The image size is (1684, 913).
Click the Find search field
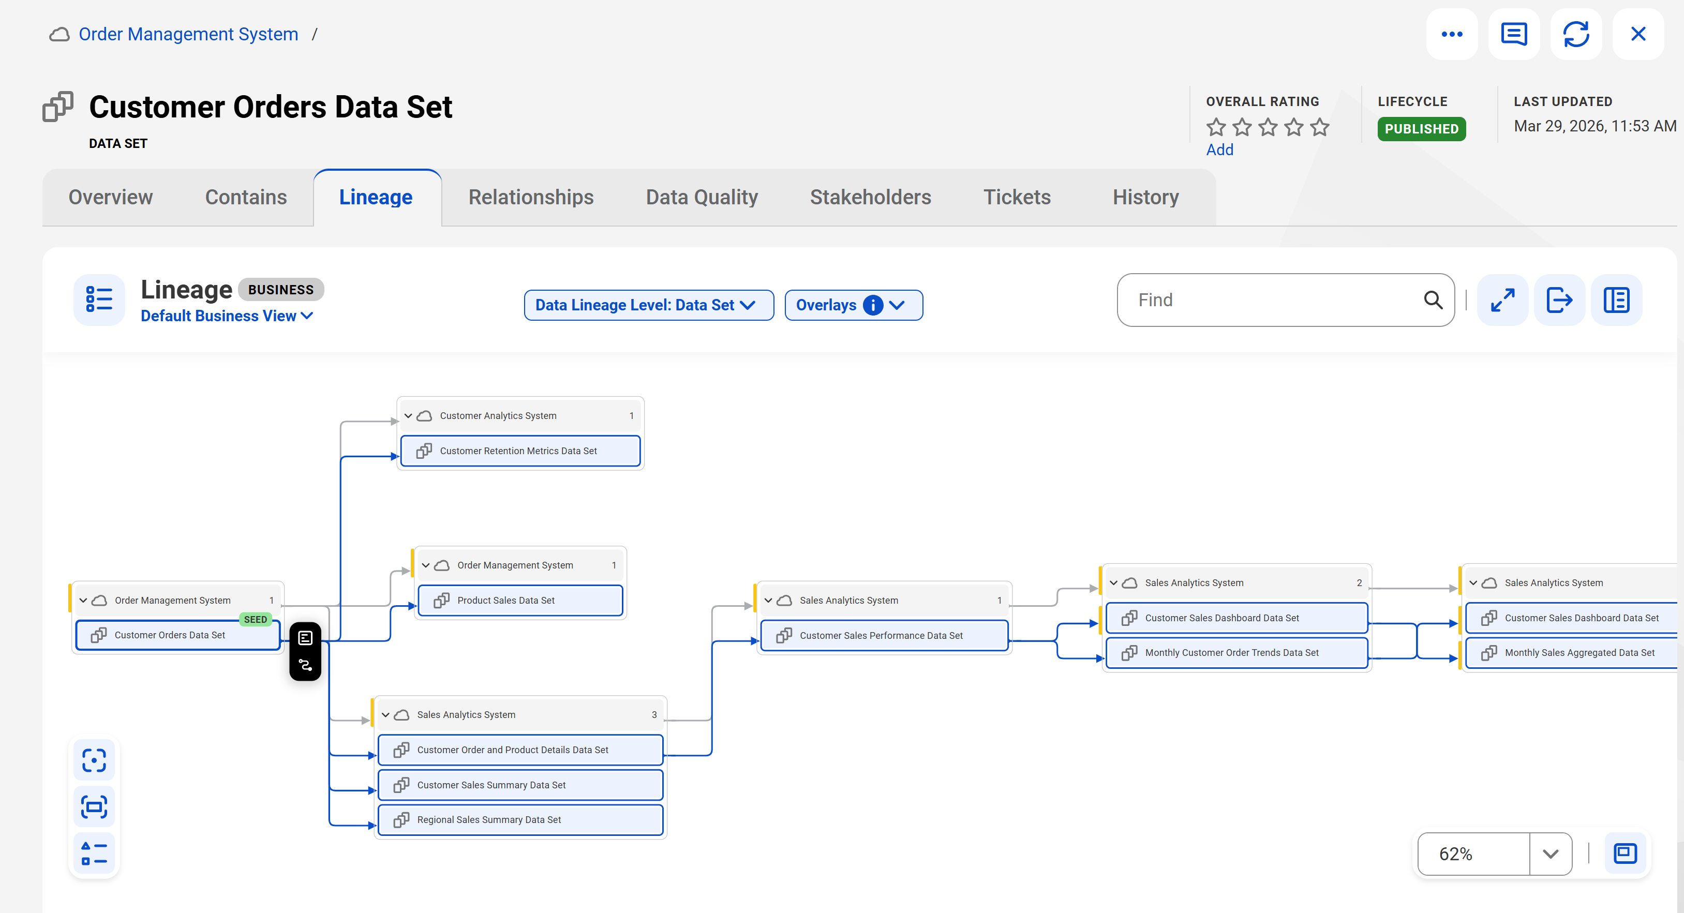[1285, 300]
